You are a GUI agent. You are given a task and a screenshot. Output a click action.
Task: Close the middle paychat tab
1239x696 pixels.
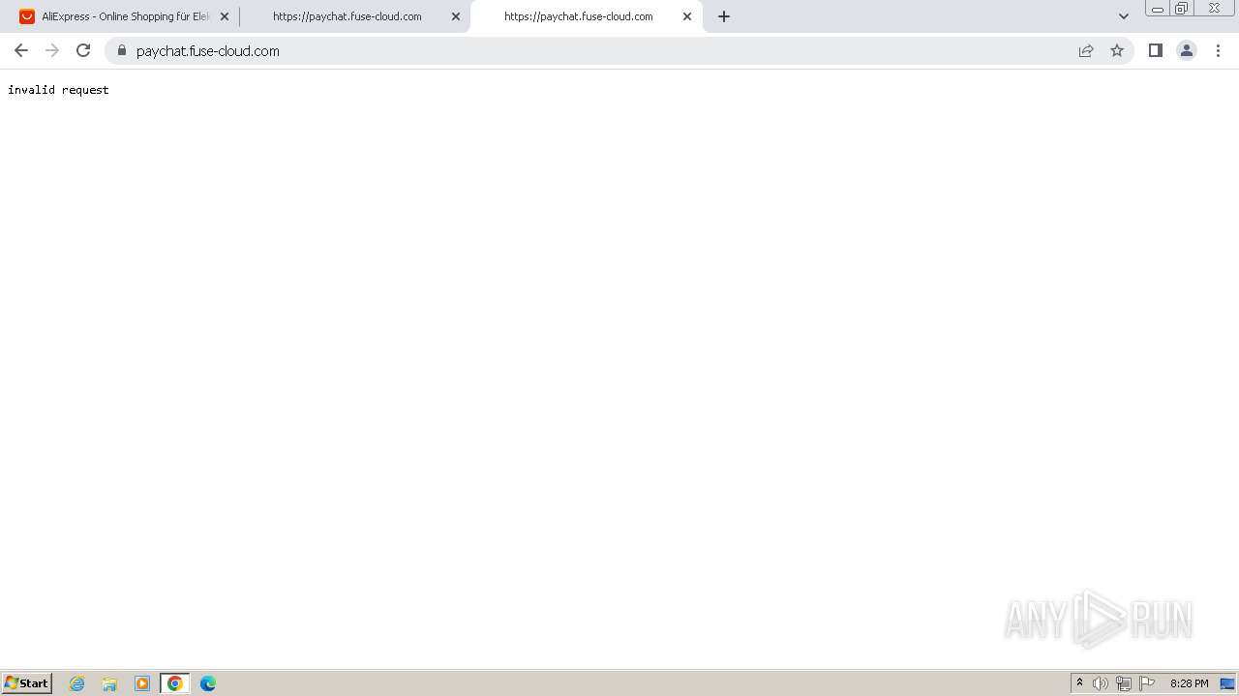[456, 16]
